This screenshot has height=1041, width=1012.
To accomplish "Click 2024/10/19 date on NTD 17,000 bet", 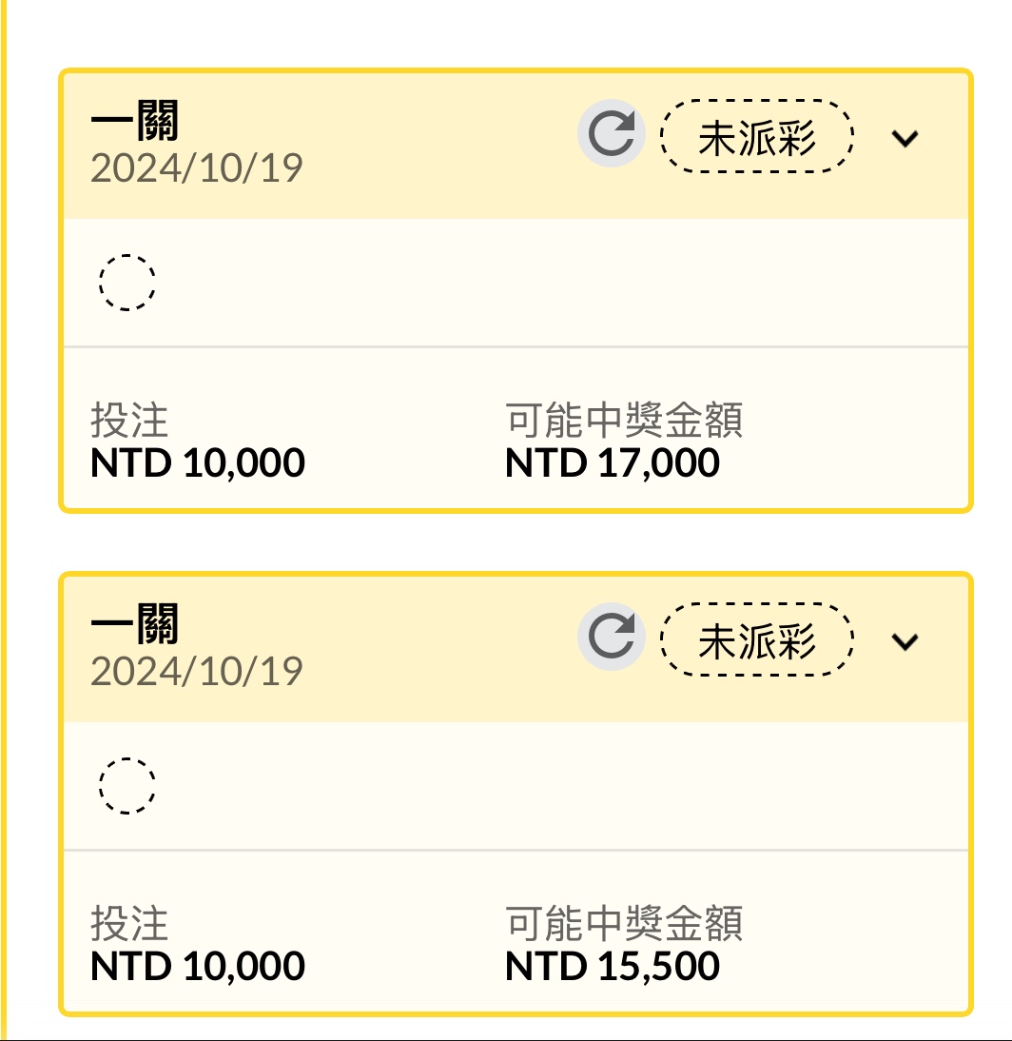I will [x=196, y=168].
